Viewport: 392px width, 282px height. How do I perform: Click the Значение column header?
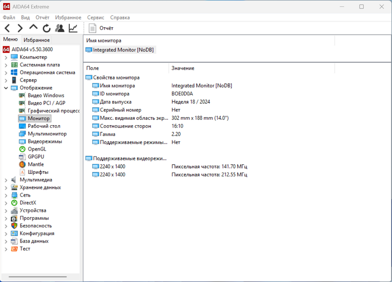pyautogui.click(x=183, y=68)
